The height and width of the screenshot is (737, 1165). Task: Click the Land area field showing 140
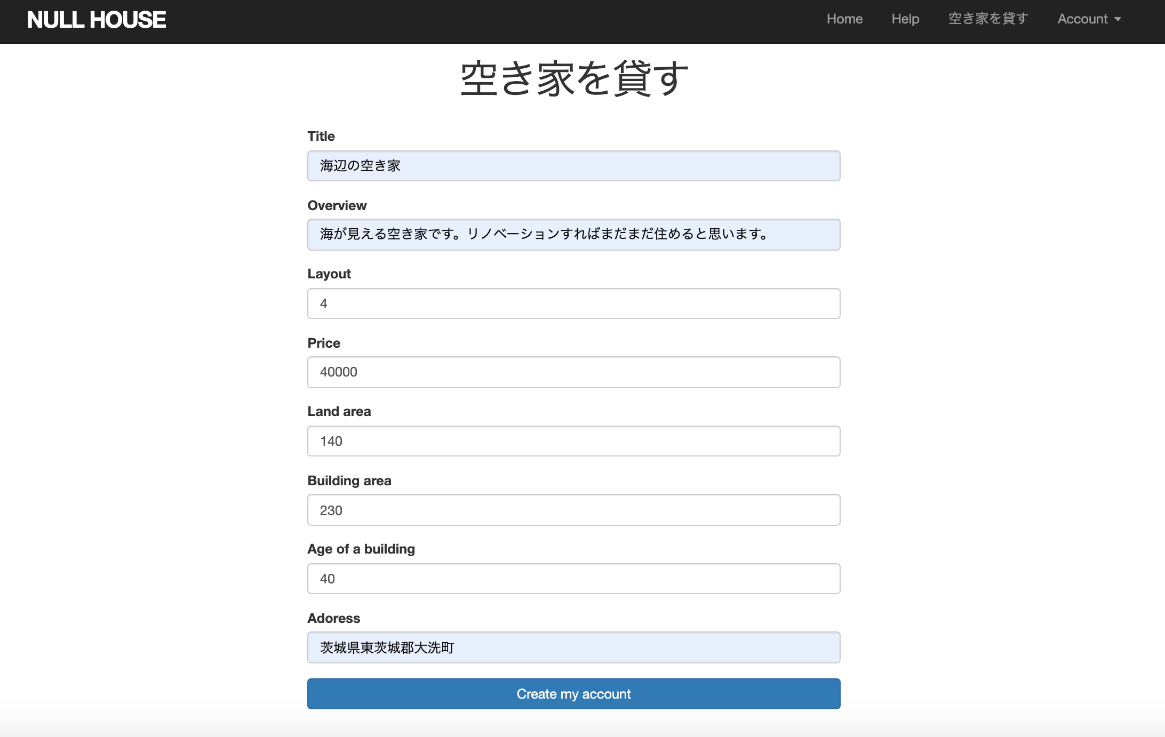tap(573, 441)
